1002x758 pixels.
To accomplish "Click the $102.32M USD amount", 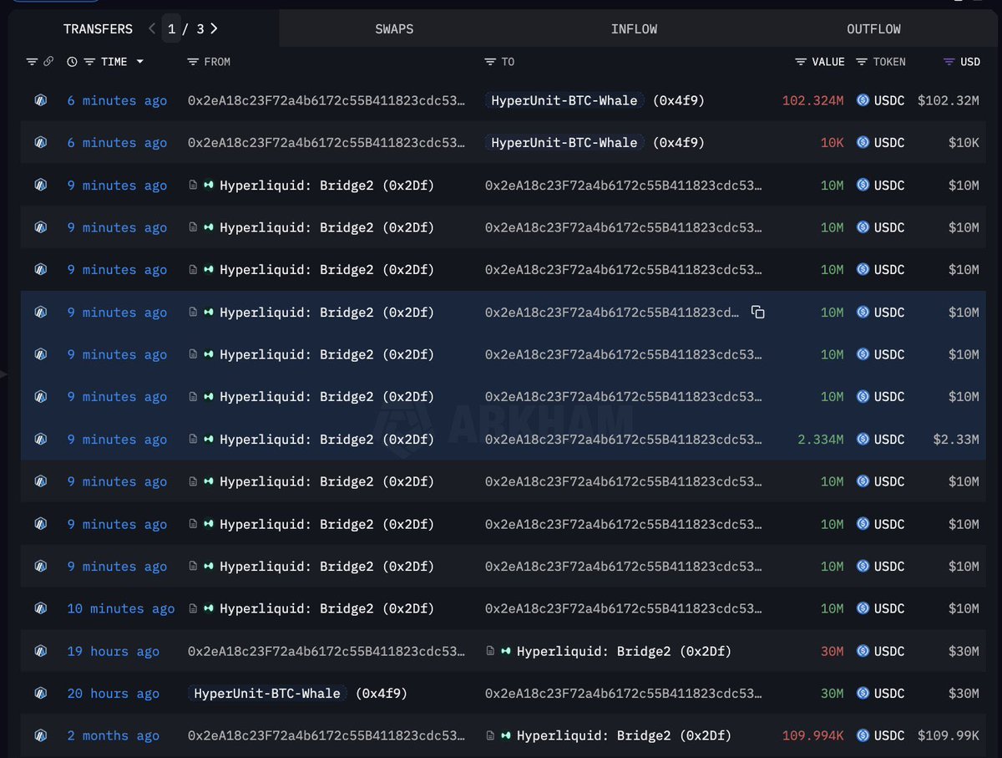I will tap(949, 100).
